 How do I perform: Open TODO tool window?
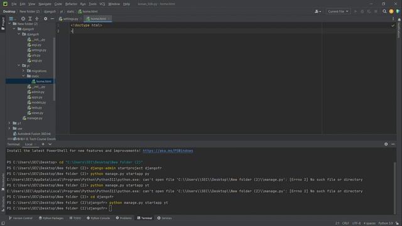coord(75,218)
